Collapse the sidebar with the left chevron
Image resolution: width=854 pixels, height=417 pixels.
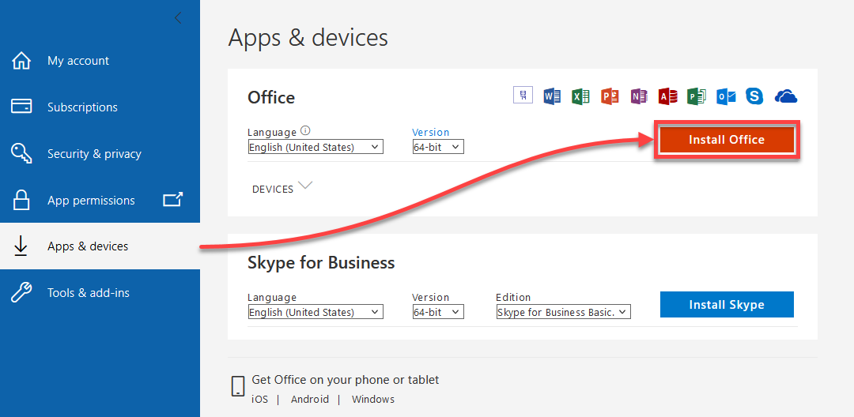pyautogui.click(x=178, y=18)
